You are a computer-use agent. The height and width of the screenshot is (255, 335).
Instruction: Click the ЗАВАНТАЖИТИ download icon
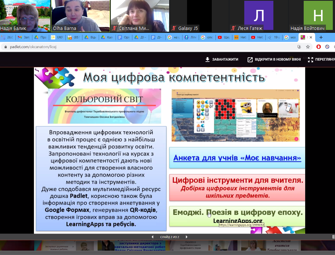pos(208,58)
